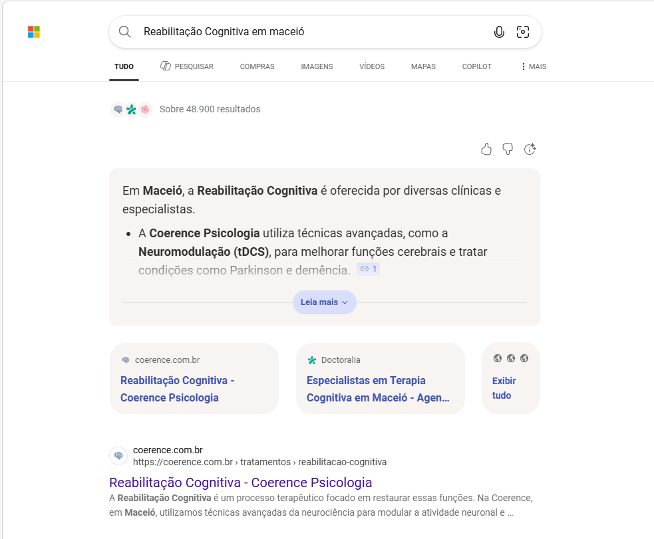Click pink flower source icon beside results count
654x539 pixels.
[x=145, y=110]
